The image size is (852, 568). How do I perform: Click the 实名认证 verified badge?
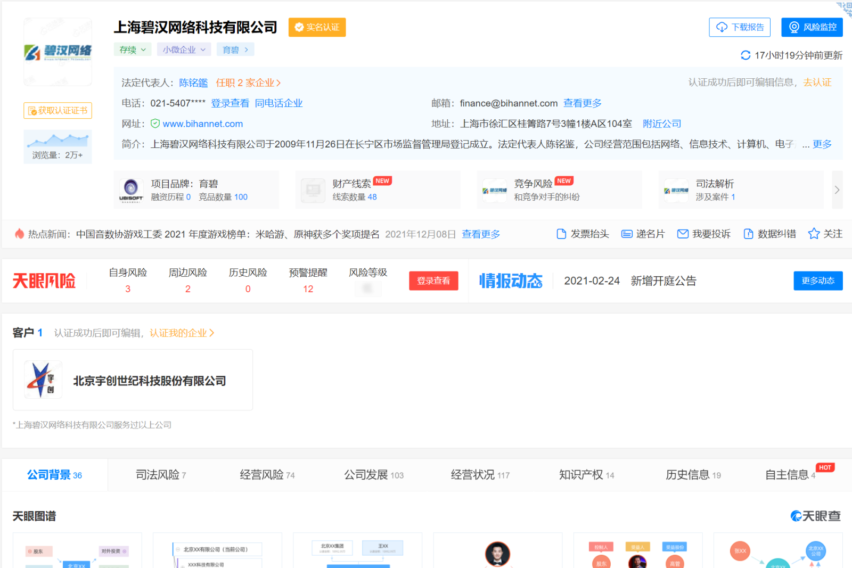click(317, 27)
